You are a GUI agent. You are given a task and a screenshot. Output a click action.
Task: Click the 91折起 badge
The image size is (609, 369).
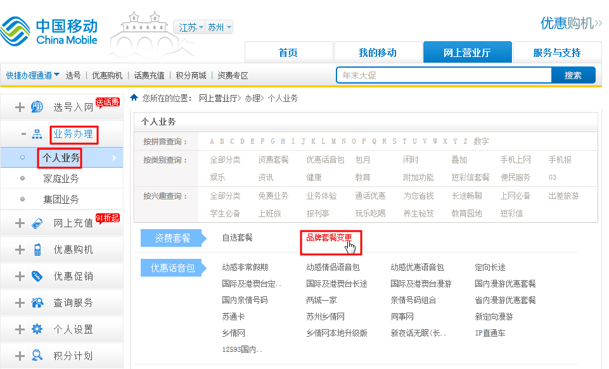click(108, 218)
